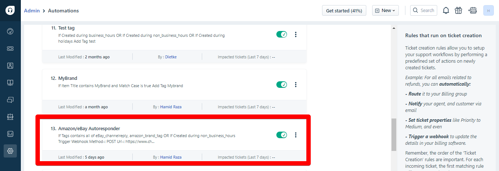Open more options for Amazon/eBay Autoresponder rule
Viewport: 499px width, 171px height.
(296, 135)
